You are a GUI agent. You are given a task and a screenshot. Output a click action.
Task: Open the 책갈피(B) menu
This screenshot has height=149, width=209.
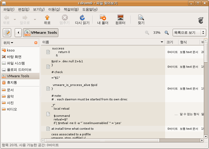tap(71, 10)
